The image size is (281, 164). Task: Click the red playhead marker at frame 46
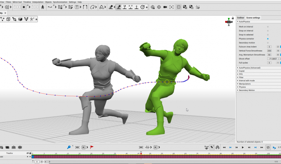click(141, 153)
